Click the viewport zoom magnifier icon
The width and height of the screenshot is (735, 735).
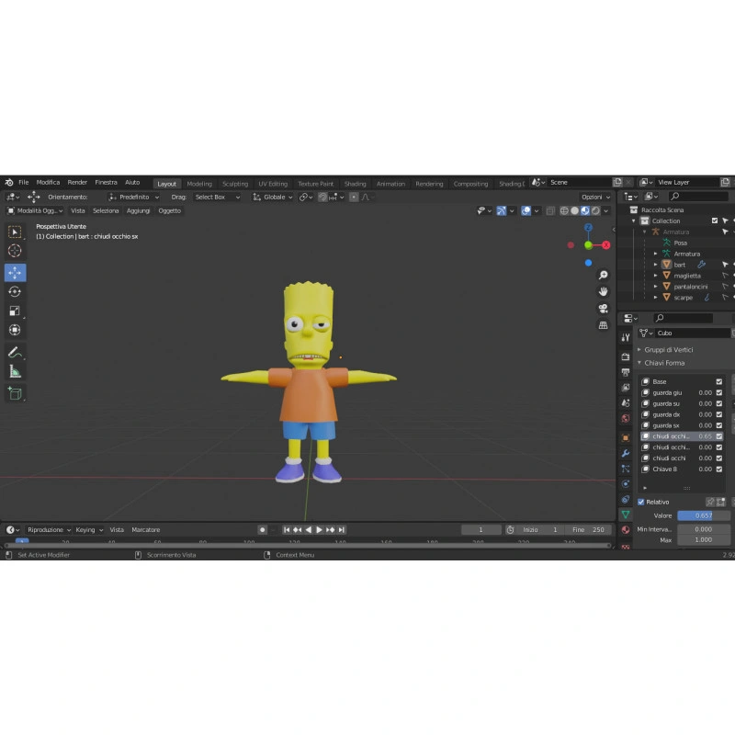pyautogui.click(x=604, y=275)
